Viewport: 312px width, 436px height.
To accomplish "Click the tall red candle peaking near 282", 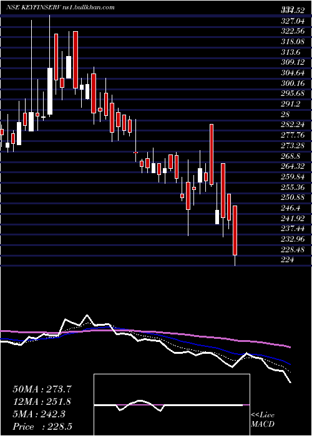I will (212, 154).
